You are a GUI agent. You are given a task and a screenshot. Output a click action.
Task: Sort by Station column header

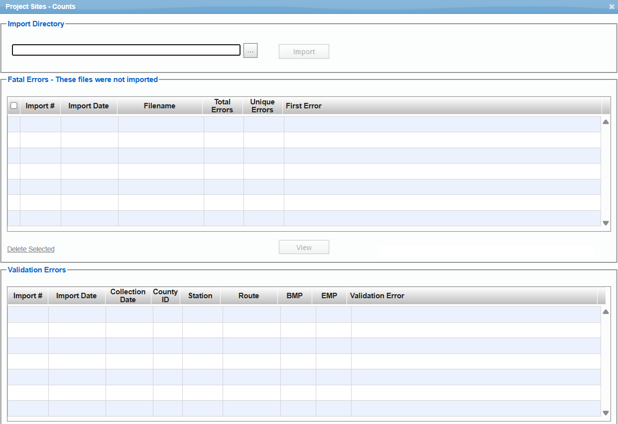200,296
